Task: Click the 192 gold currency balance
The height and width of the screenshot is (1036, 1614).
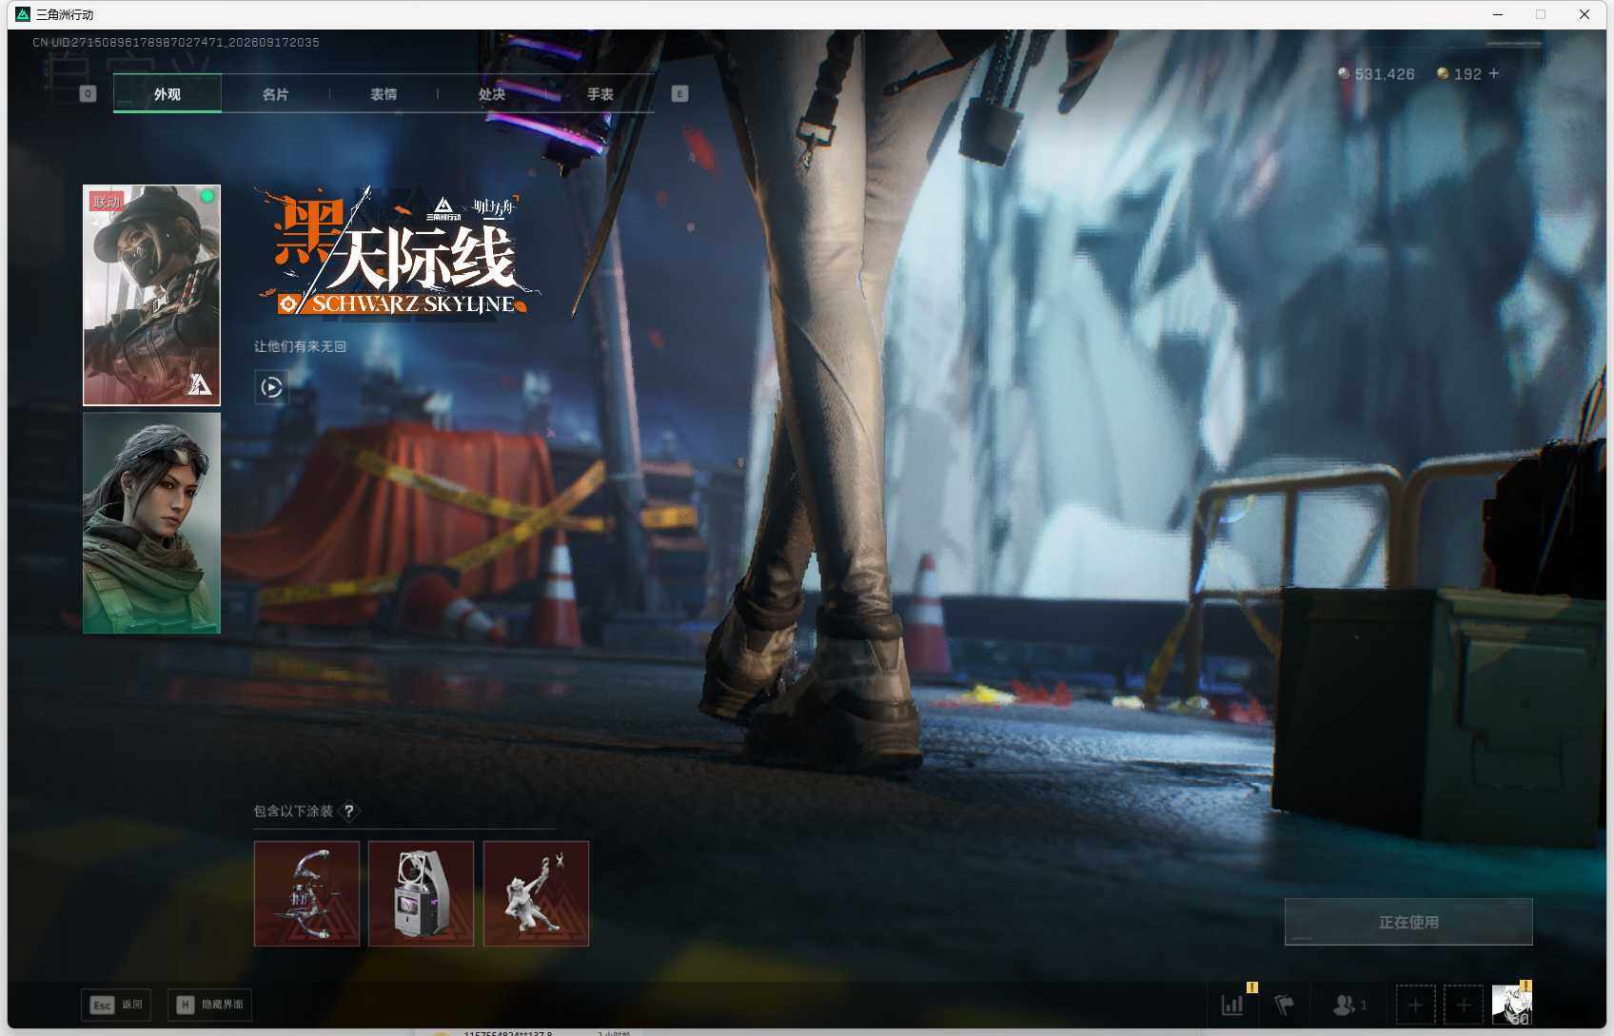Action: tap(1459, 74)
